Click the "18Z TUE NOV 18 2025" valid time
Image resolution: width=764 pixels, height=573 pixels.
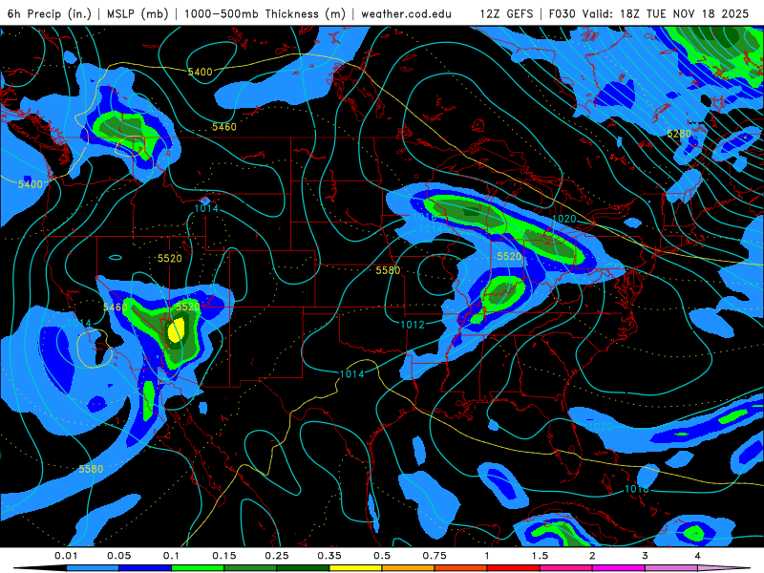[x=684, y=13]
